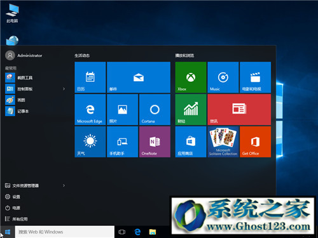This screenshot has width=318, height=238.
Task: Open File Explorer from taskbar
Action: pos(153,232)
